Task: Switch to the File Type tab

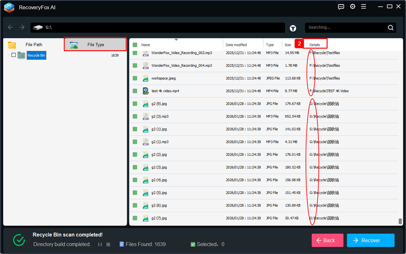Action: point(95,45)
